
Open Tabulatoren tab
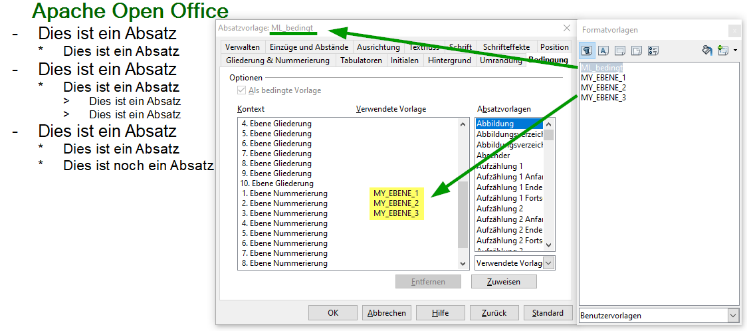click(x=361, y=60)
